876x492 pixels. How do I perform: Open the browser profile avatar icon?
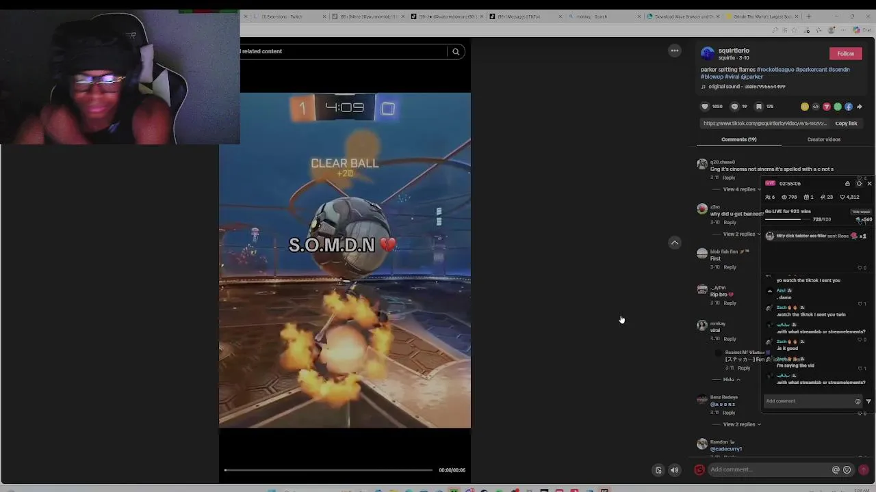832,30
